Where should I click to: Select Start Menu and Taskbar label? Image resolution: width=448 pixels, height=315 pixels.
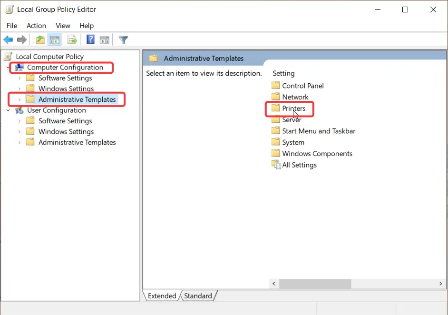319,131
